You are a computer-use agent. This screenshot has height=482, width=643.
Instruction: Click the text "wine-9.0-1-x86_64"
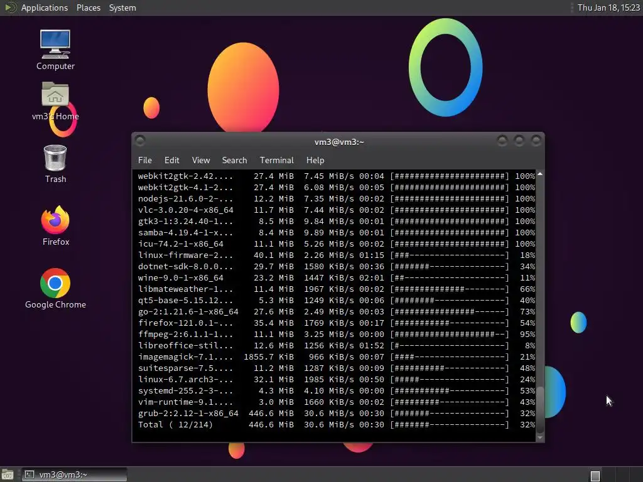tap(180, 278)
